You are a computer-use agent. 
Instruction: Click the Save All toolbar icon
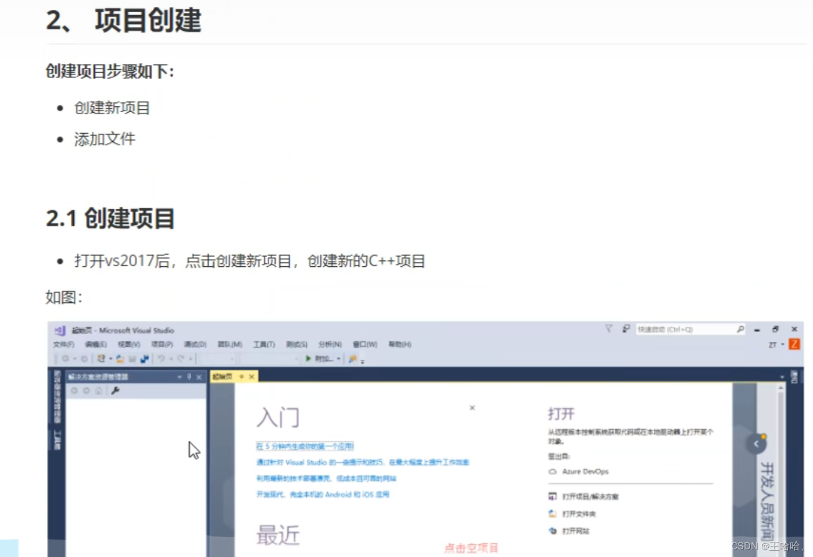click(144, 359)
